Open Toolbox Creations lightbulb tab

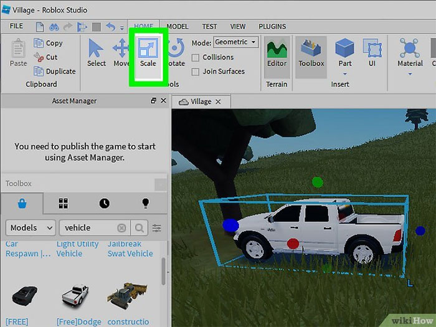[x=146, y=203]
